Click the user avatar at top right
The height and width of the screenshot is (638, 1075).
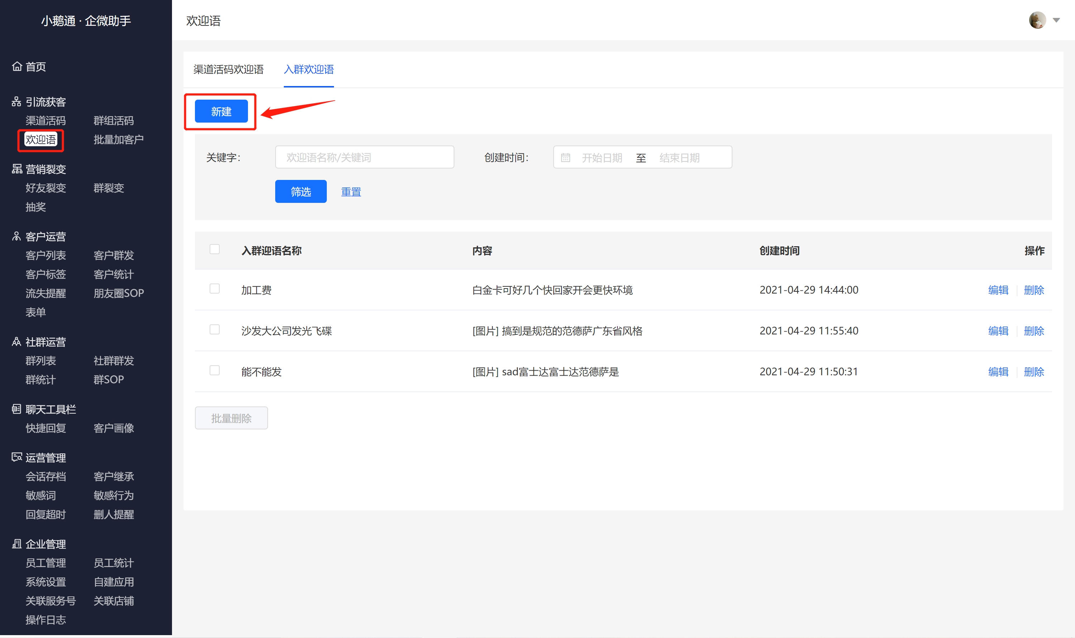1037,20
